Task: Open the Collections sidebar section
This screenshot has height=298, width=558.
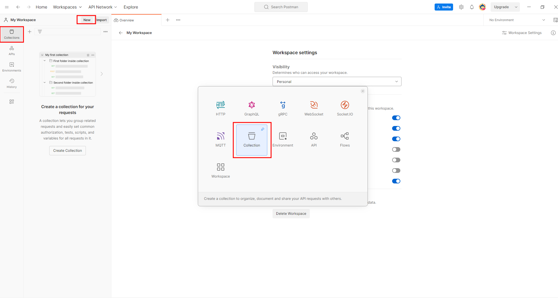Action: coord(12,34)
